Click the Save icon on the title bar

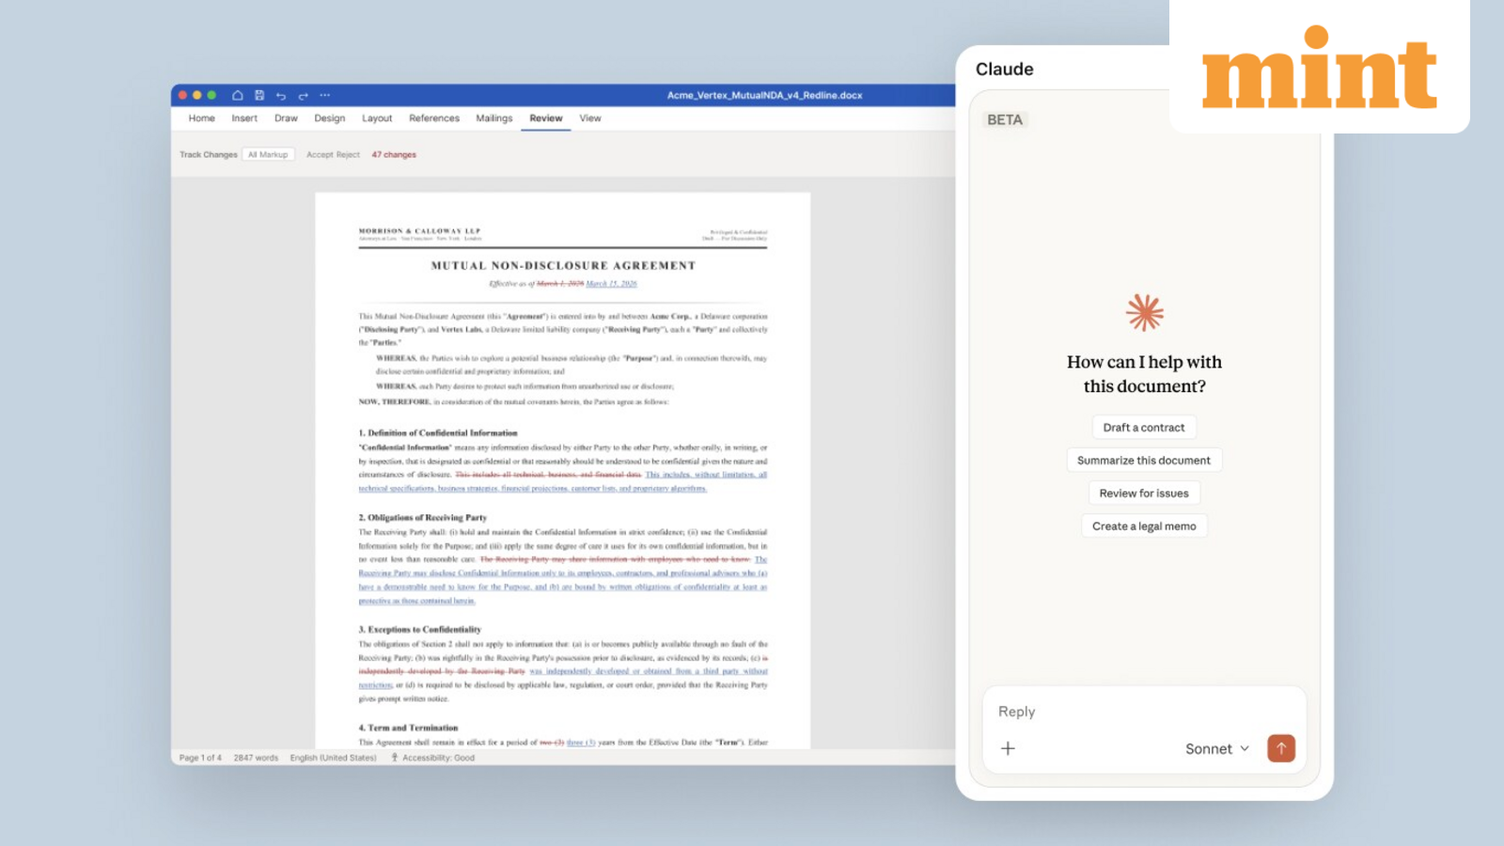coord(259,95)
